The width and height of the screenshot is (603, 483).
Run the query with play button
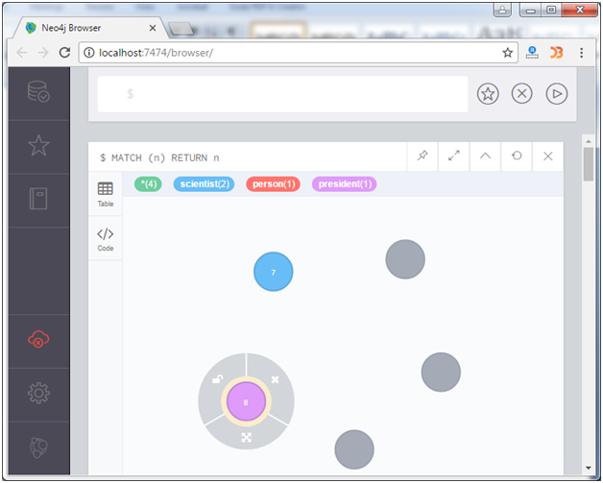(557, 94)
